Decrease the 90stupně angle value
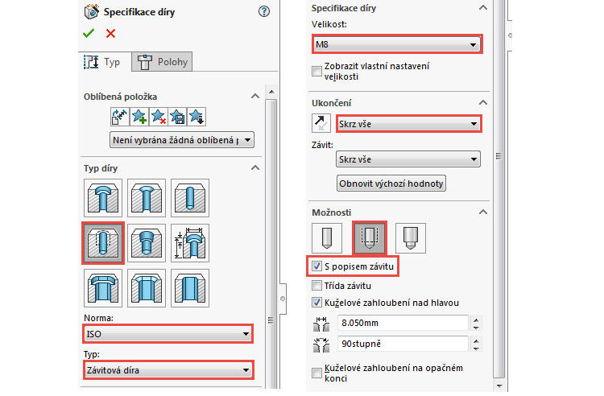 pos(476,348)
